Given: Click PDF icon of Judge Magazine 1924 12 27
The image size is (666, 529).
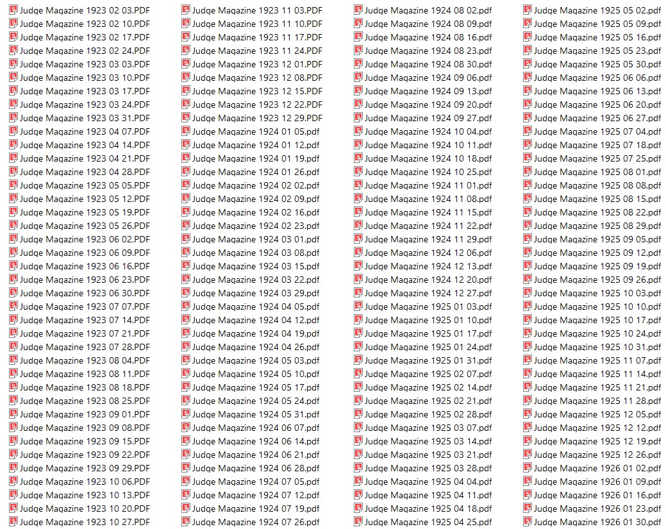Looking at the screenshot, I should coord(358,292).
